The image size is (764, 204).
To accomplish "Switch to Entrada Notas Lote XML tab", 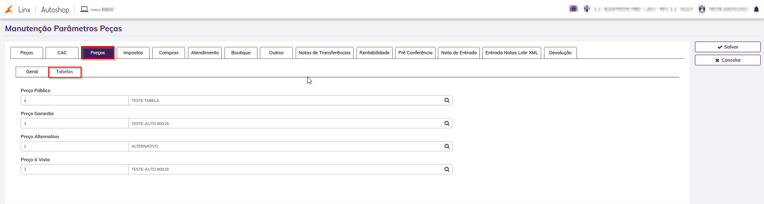I will click(512, 53).
